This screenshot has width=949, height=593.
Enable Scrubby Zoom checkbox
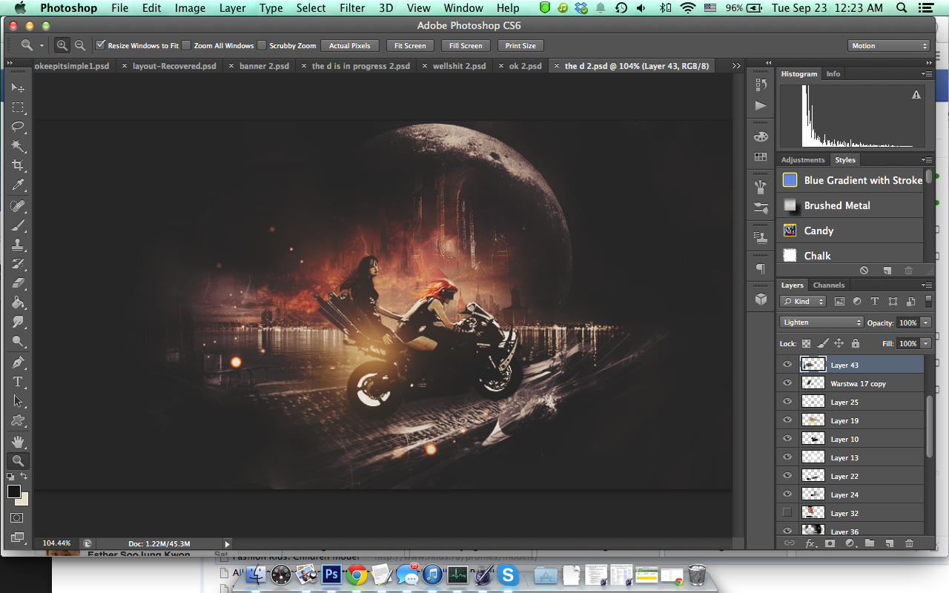pos(262,45)
